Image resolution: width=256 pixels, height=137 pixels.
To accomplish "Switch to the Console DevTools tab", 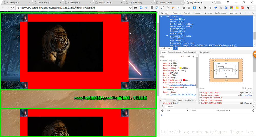I will [187, 13].
